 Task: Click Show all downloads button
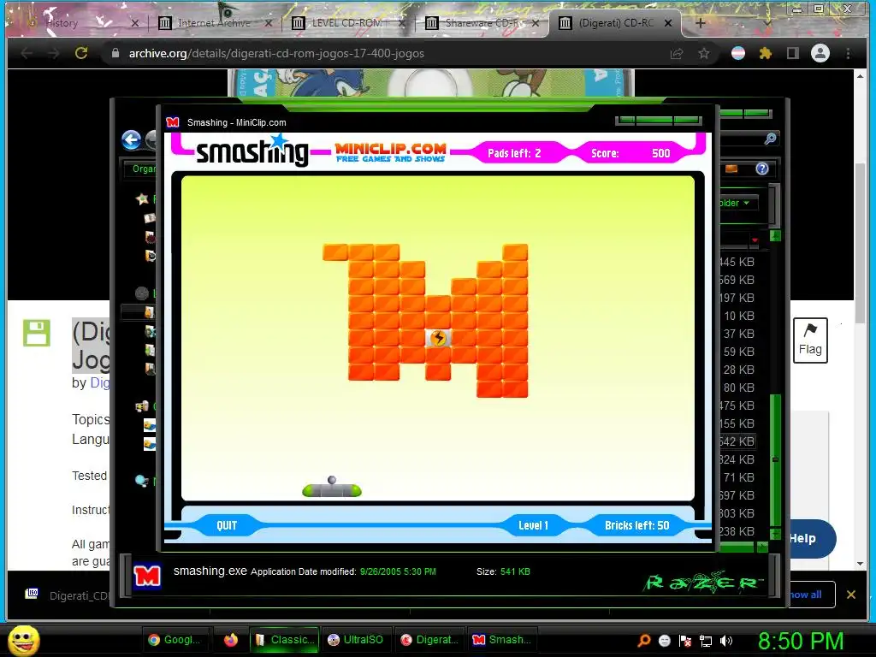coord(811,595)
